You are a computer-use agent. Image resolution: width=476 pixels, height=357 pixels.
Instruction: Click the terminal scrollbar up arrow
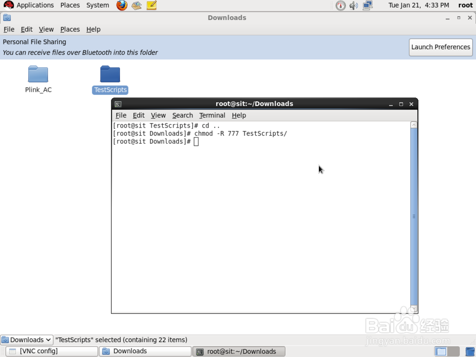pos(414,125)
